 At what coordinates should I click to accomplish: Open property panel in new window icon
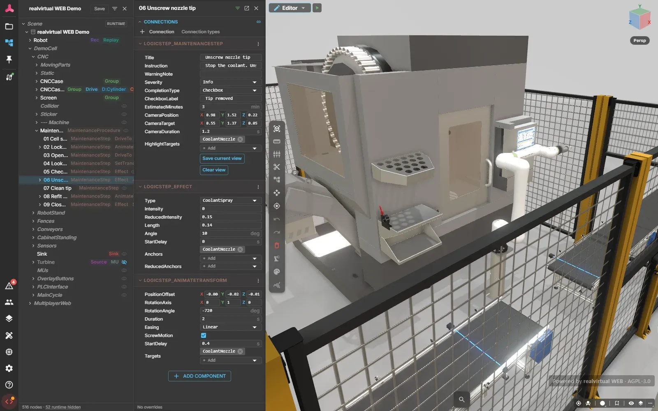[247, 8]
